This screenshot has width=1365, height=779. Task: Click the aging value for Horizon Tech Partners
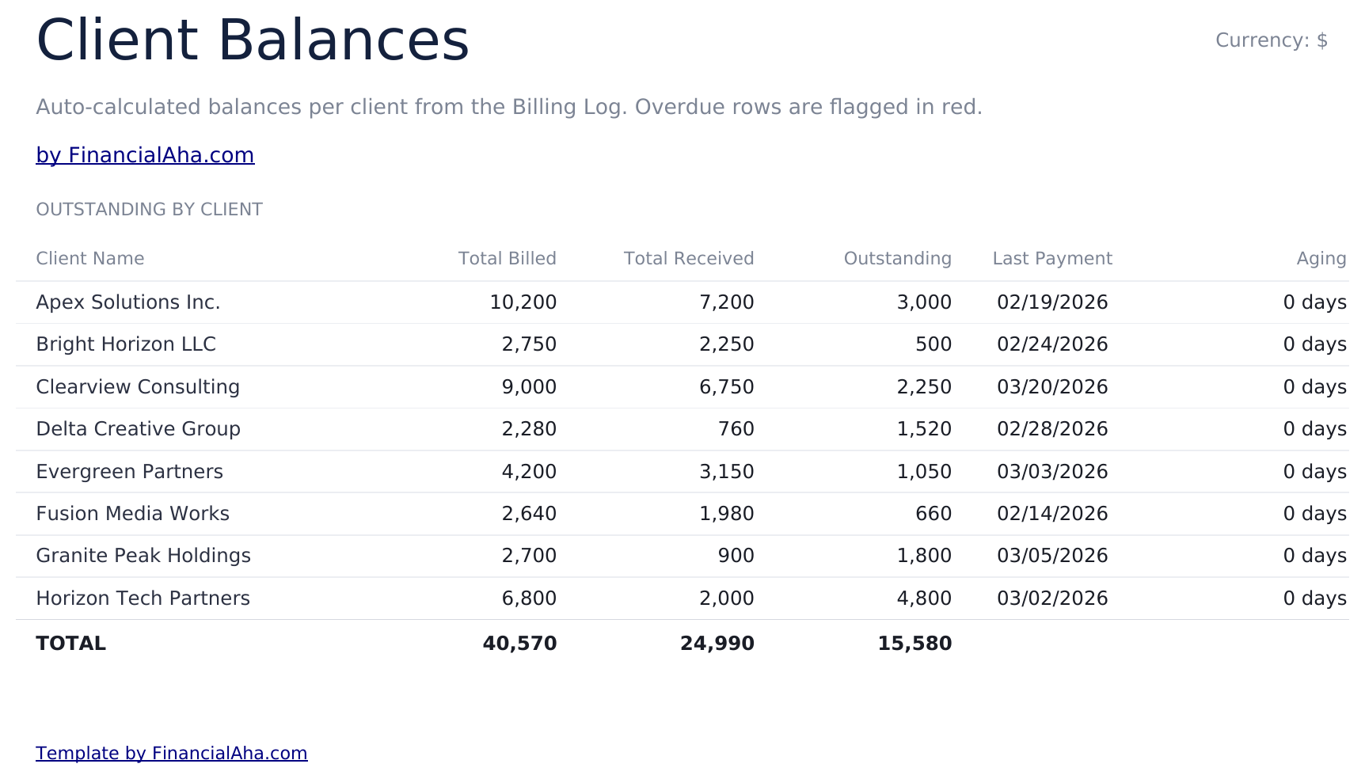point(1315,598)
